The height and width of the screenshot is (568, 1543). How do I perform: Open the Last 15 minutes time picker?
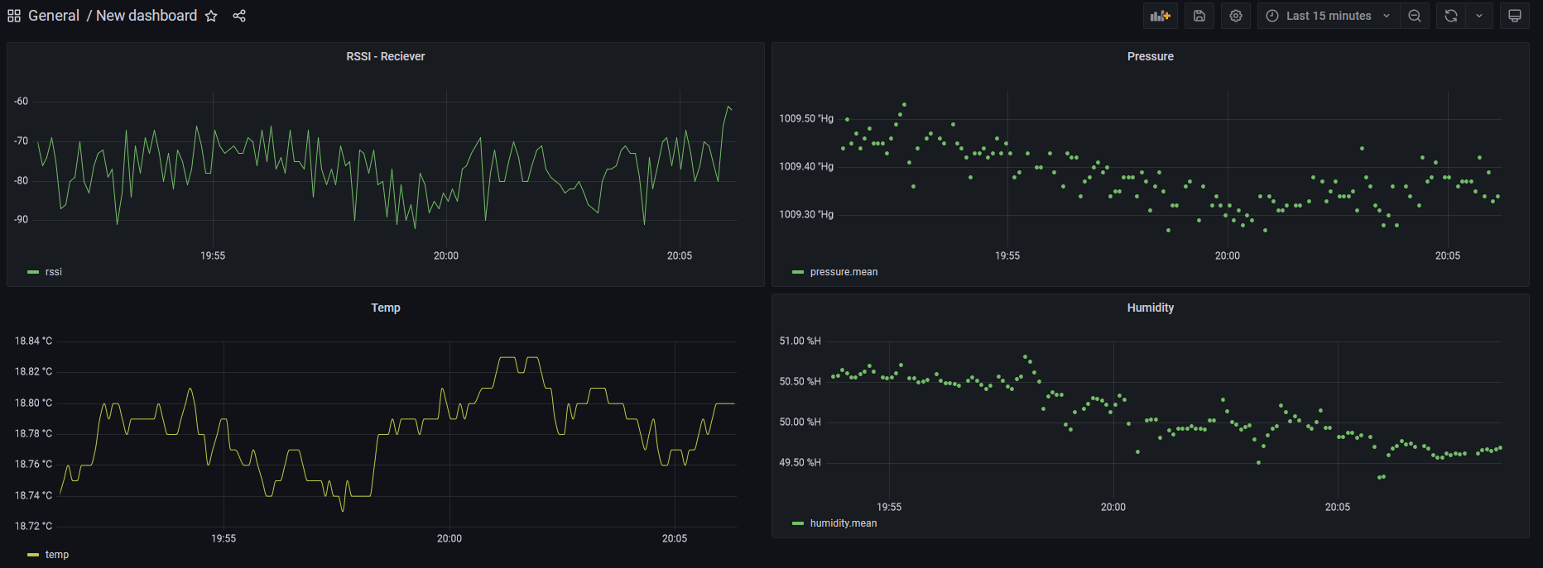[1328, 16]
